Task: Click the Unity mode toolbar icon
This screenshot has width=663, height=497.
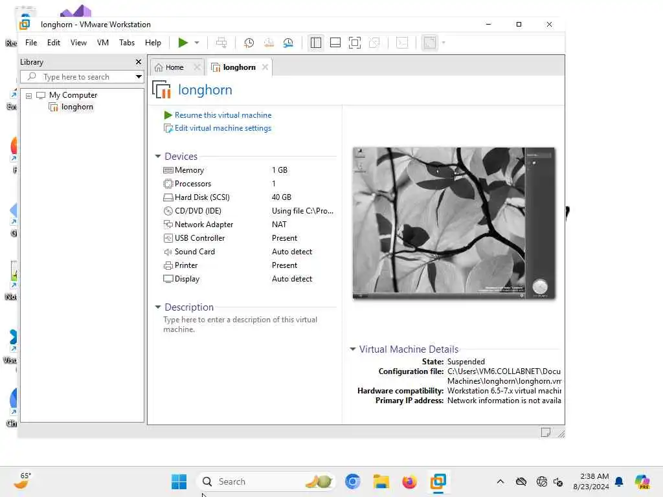Action: [x=374, y=43]
